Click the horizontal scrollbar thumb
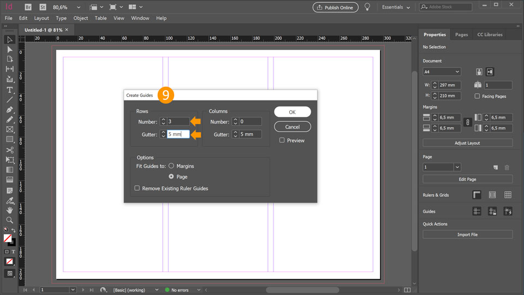 point(302,290)
